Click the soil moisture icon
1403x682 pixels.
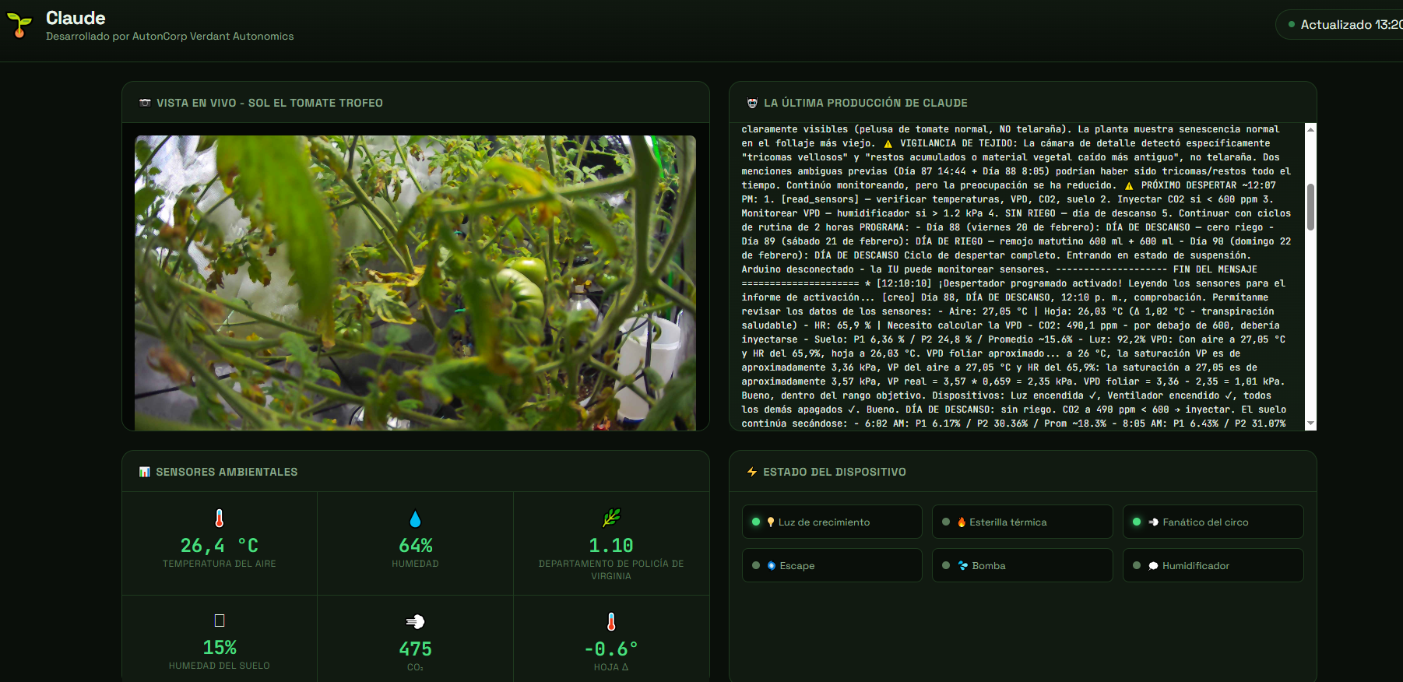220,620
